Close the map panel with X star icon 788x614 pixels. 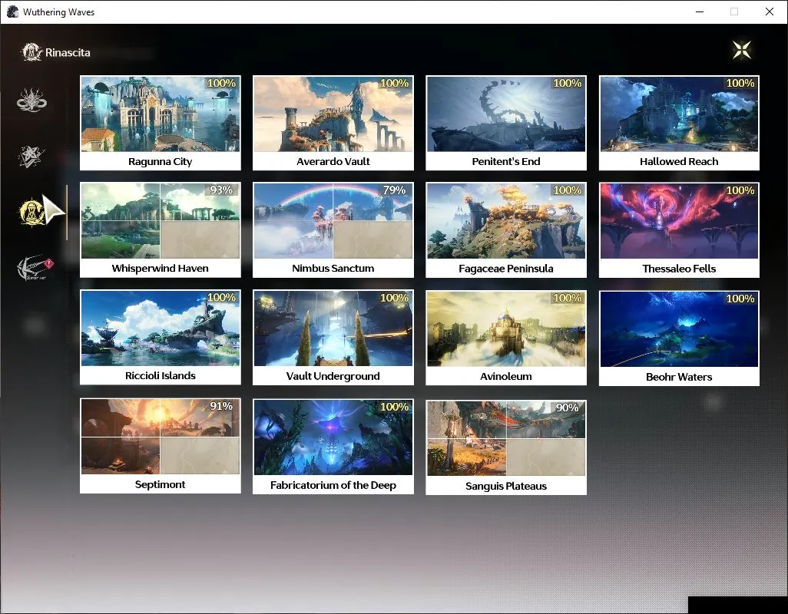tap(742, 50)
